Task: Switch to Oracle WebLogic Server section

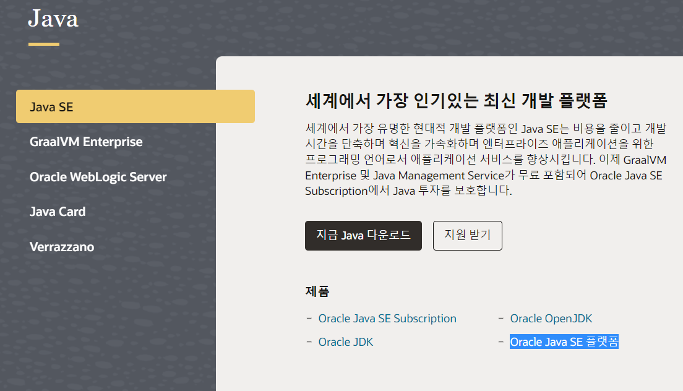Action: tap(98, 177)
